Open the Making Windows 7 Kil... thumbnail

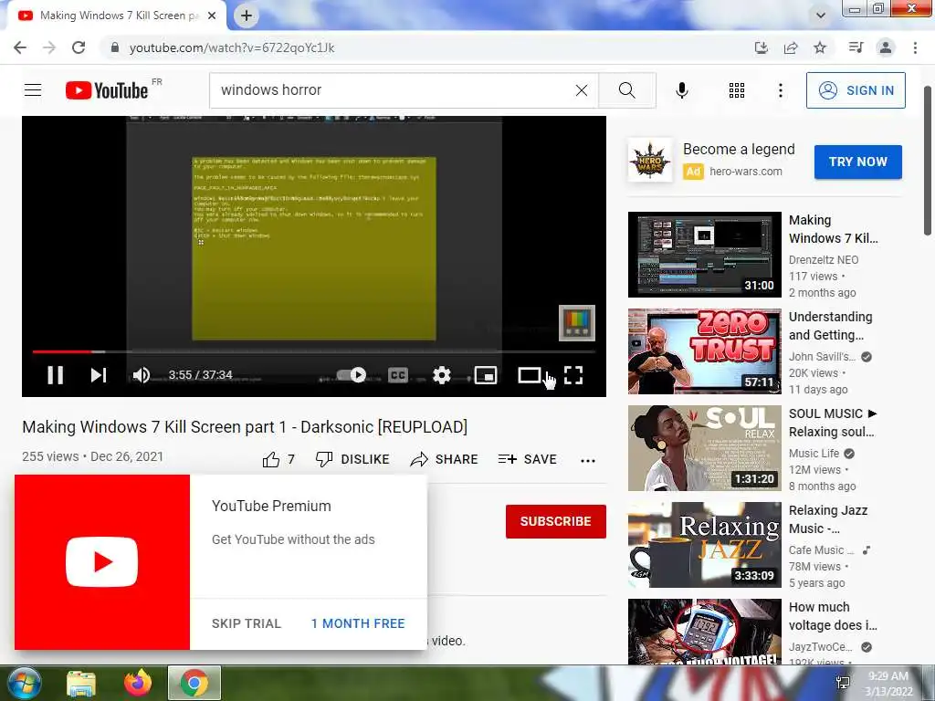(704, 255)
